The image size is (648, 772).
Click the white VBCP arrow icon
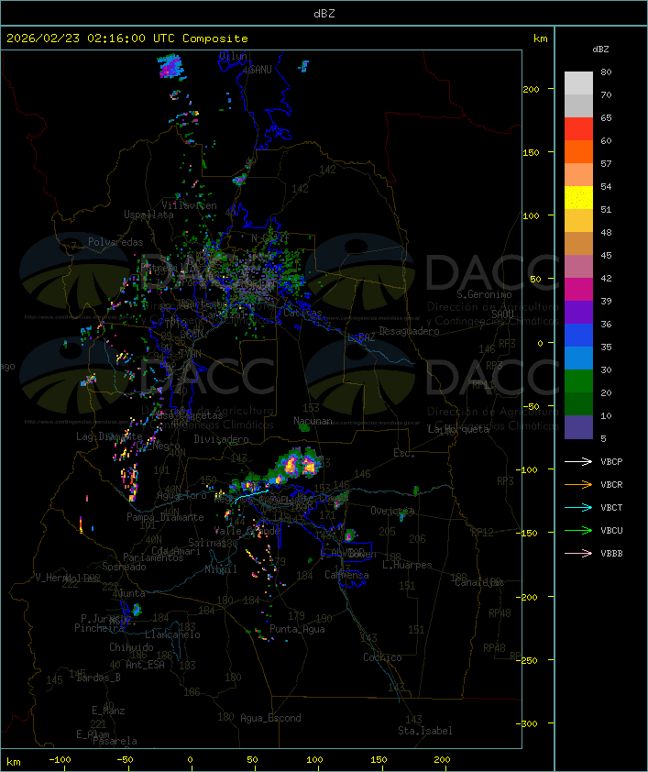coord(578,461)
